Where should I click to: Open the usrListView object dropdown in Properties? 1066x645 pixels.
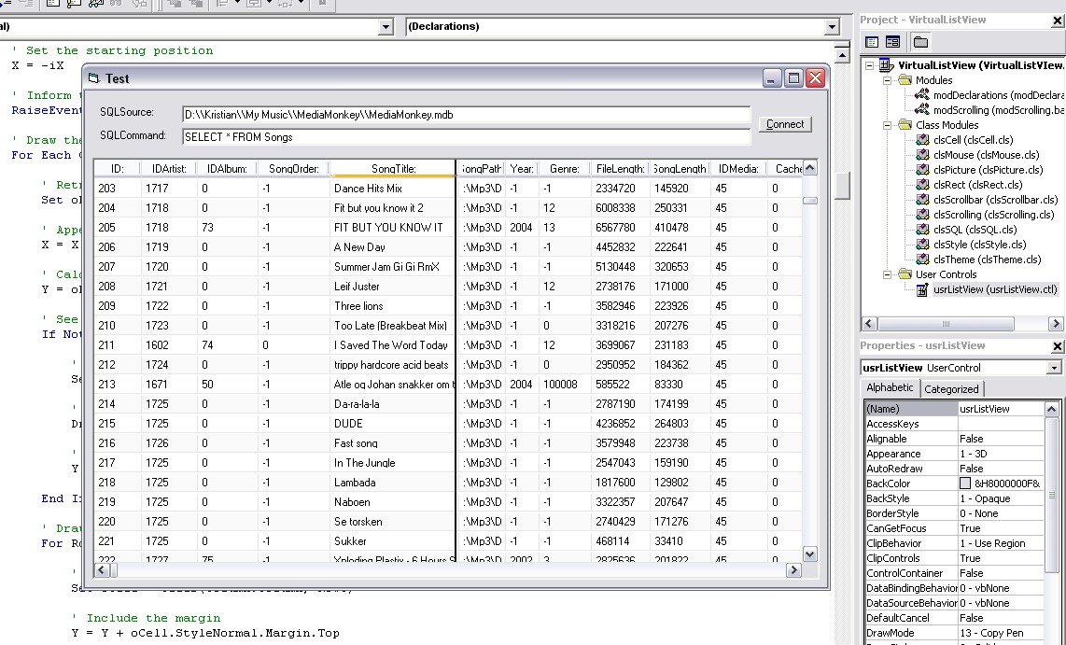[x=1054, y=368]
